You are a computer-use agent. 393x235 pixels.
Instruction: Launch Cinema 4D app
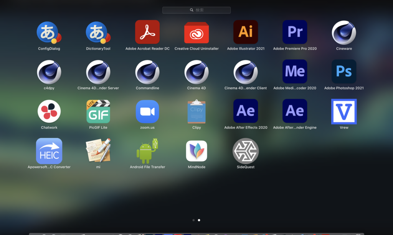click(x=196, y=72)
